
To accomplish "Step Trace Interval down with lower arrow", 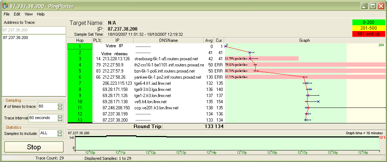I will (x=60, y=119).
